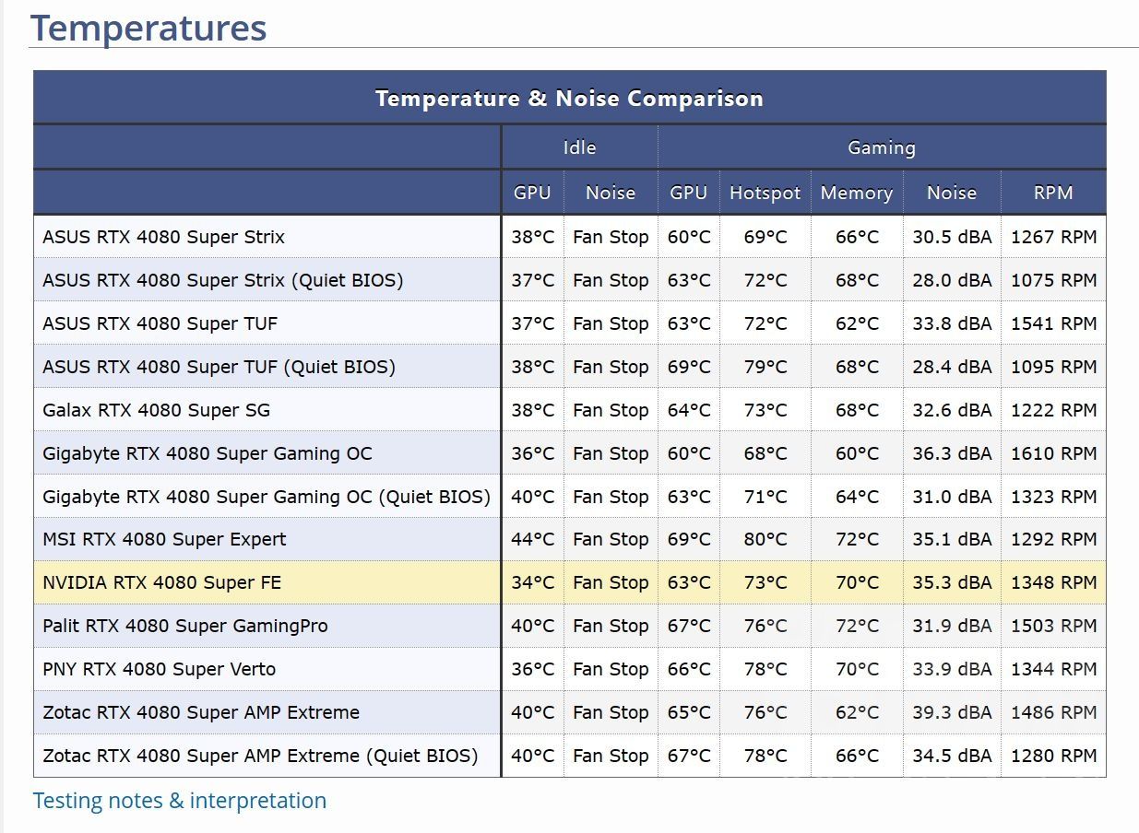
Task: Open the Testing notes & interpretation link
Action: point(179,801)
